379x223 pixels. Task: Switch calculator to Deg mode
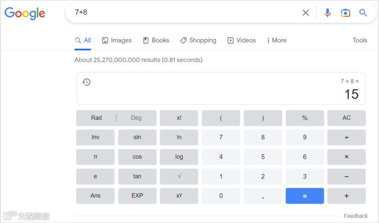[136, 118]
